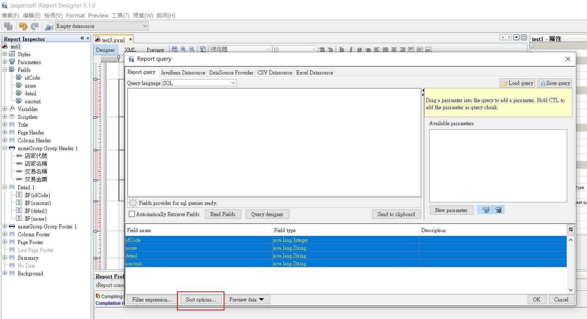Switch to Excel Datasource tab
Image resolution: width=587 pixels, height=319 pixels.
(314, 73)
